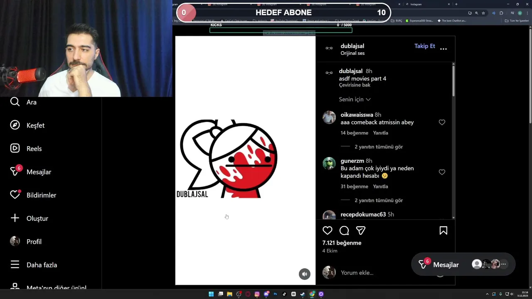Click Oluştur to create post

29,218
